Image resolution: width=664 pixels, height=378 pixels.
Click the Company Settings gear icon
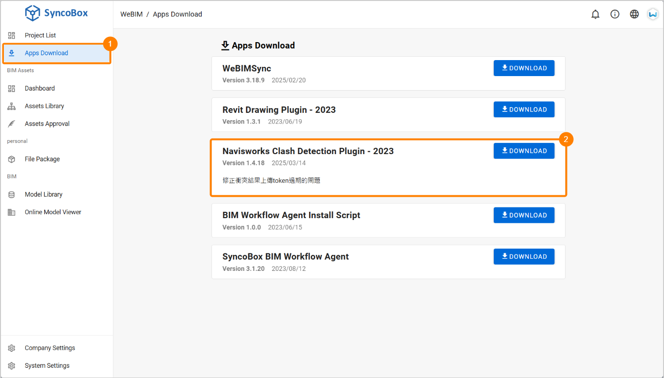(12, 348)
